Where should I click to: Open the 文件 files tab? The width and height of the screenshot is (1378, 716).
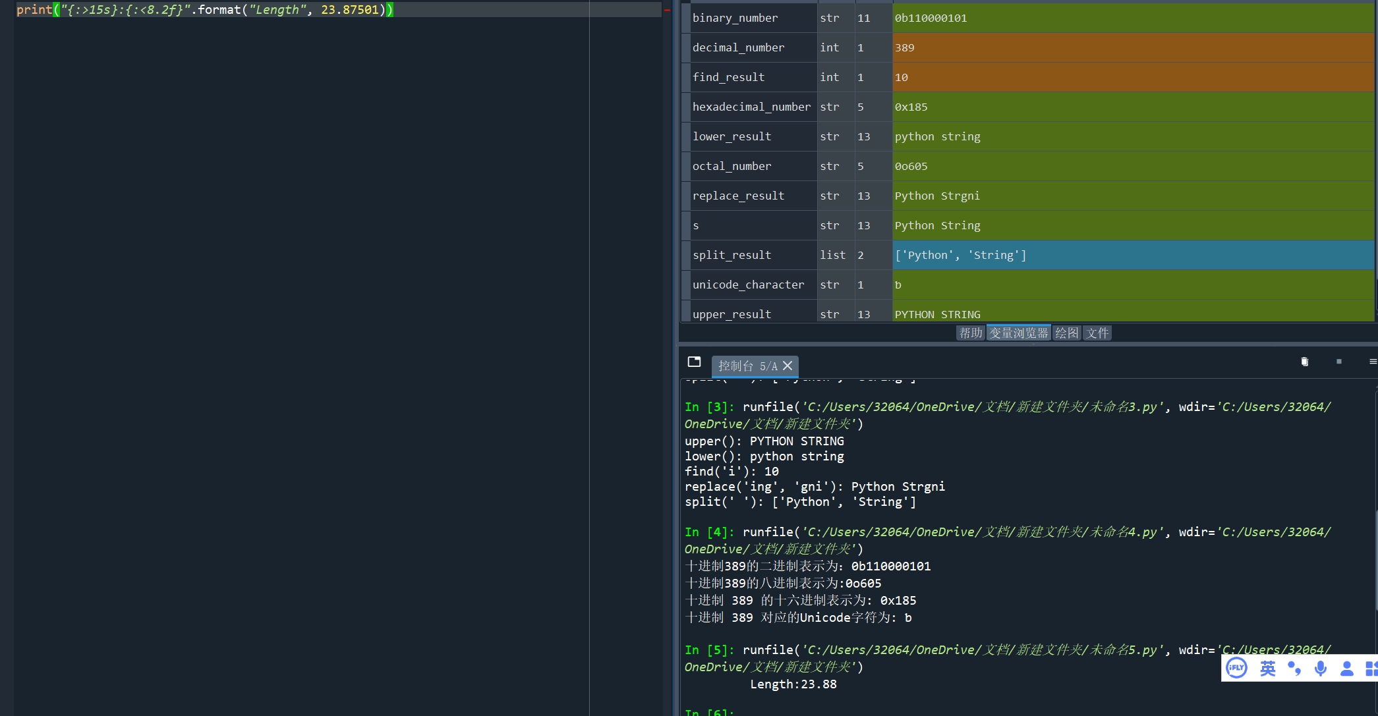1097,333
